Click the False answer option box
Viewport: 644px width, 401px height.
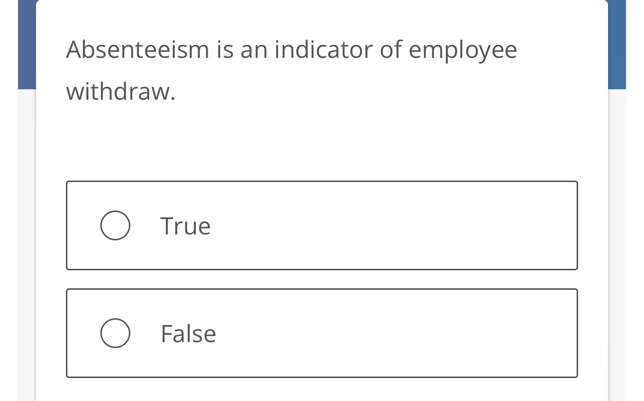(x=322, y=333)
